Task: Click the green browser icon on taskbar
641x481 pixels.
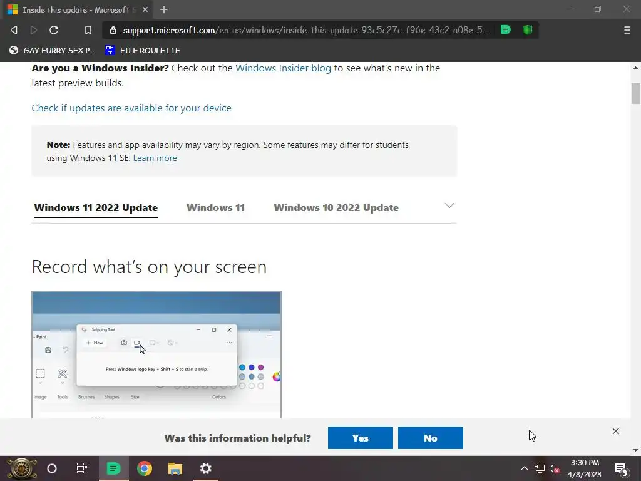Action: [113, 468]
